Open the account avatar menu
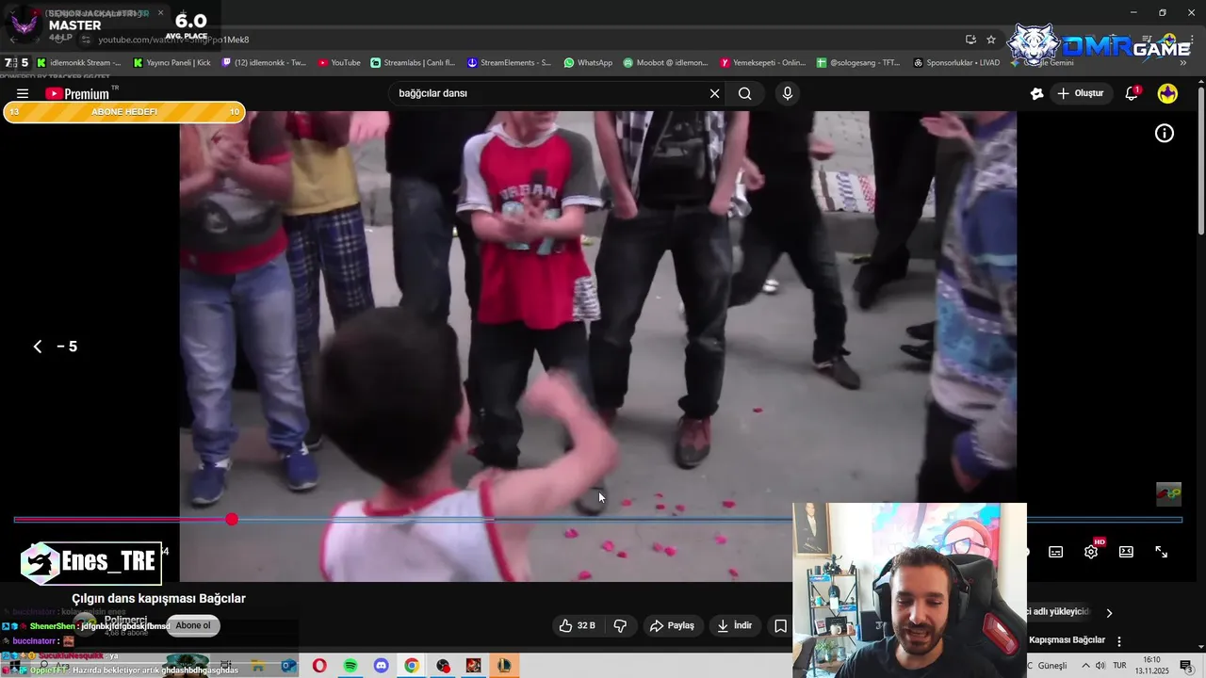1206x678 pixels. pos(1167,93)
